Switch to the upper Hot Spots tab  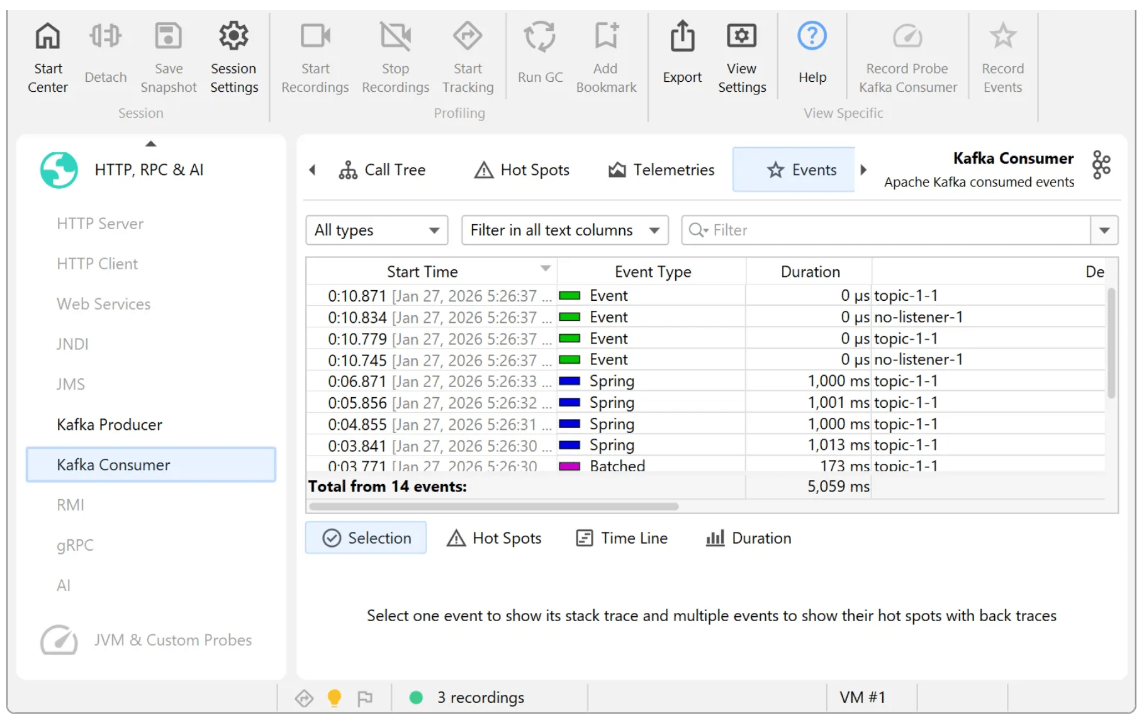click(x=522, y=170)
